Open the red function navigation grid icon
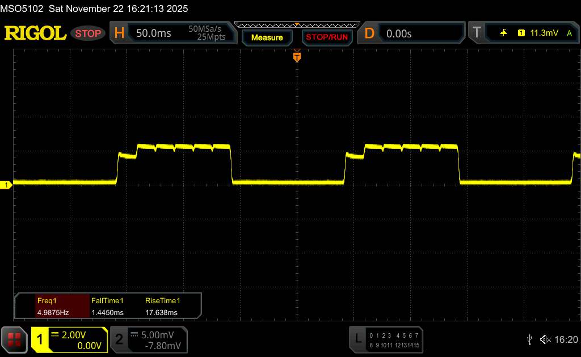581x357 pixels. click(x=15, y=339)
